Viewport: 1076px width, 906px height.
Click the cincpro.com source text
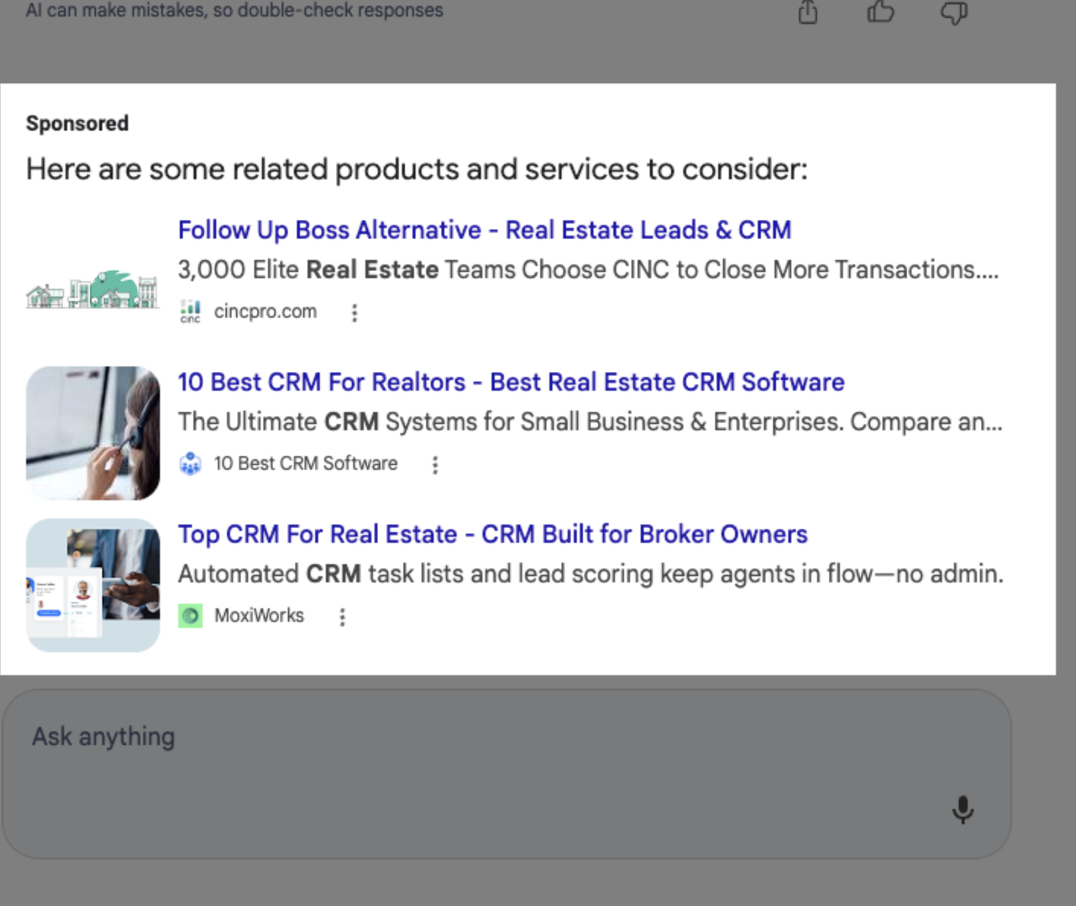tap(265, 312)
